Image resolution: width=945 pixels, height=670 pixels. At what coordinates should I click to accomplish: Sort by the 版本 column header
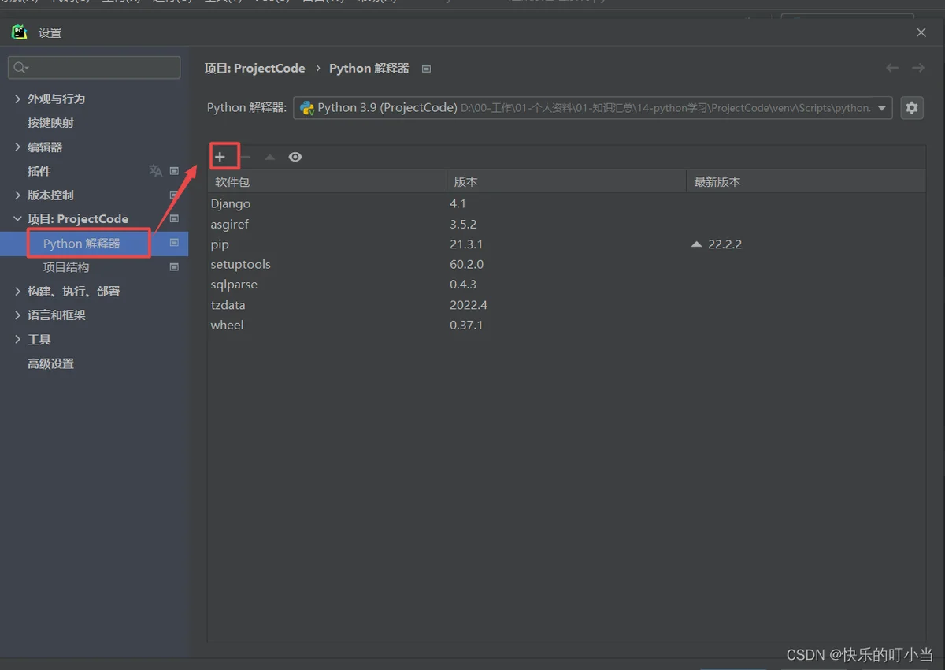[x=567, y=181]
